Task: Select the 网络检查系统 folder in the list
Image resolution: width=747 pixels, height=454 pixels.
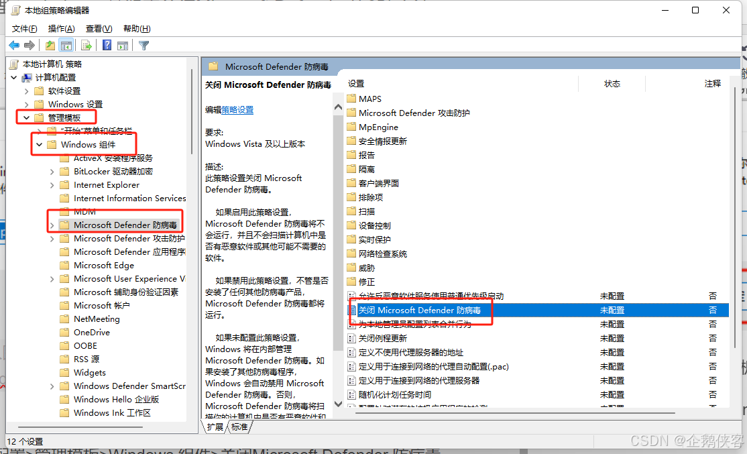Action: click(382, 254)
